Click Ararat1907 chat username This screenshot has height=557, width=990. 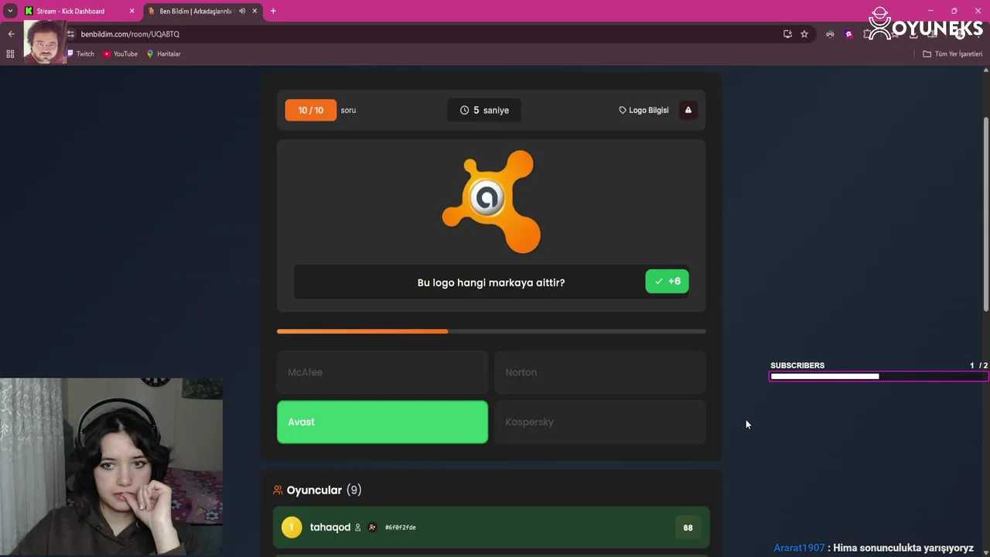pos(799,548)
